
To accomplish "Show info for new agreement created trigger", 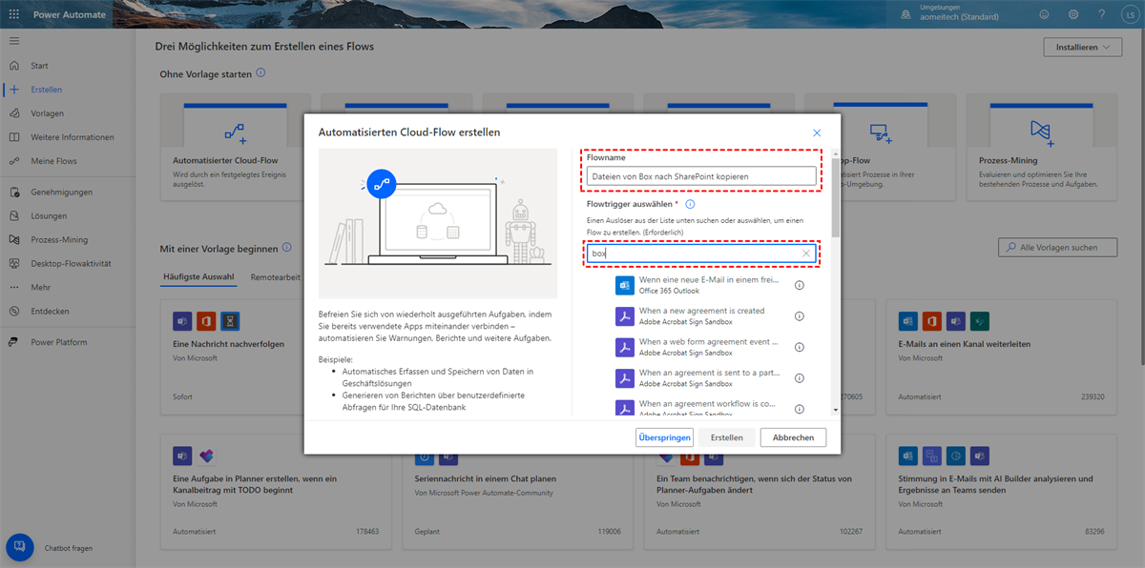I will [800, 316].
